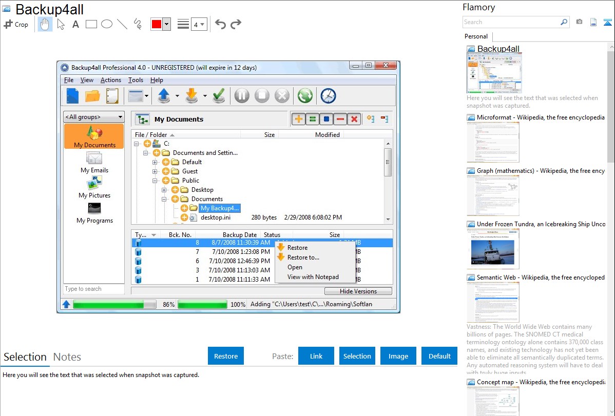615x416 pixels.
Task: Open the drawing color dropdown arrow
Action: pyautogui.click(x=167, y=24)
